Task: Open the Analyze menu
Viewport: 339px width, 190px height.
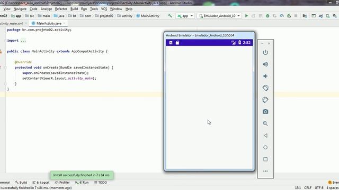Action: pyautogui.click(x=46, y=9)
